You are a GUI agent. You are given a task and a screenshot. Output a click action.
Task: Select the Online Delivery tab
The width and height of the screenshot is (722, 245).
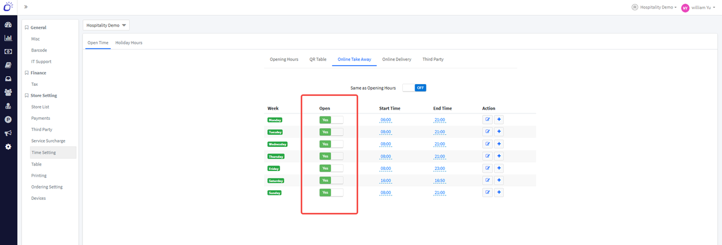point(397,59)
